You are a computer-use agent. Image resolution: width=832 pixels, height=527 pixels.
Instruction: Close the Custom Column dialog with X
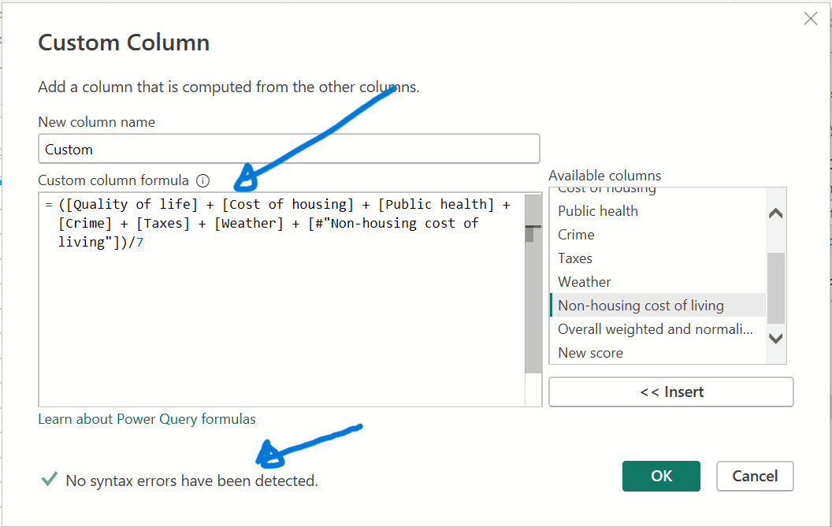pos(810,19)
